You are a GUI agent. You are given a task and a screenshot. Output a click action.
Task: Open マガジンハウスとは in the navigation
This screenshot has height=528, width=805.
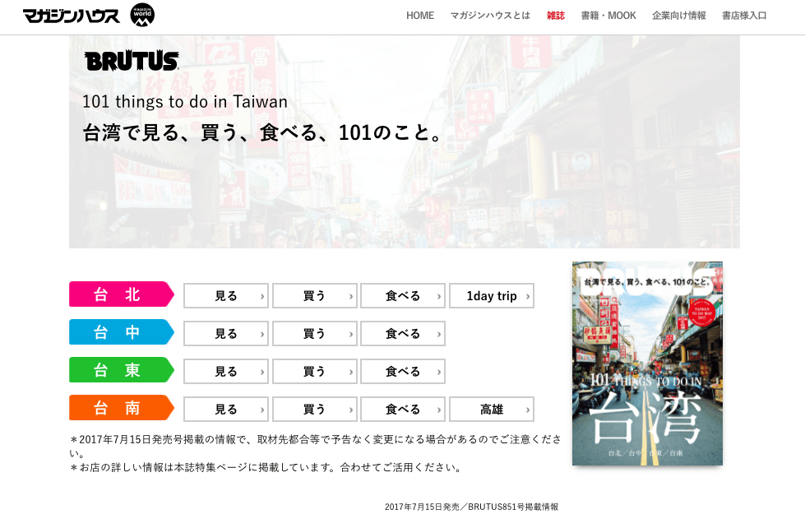pyautogui.click(x=490, y=16)
